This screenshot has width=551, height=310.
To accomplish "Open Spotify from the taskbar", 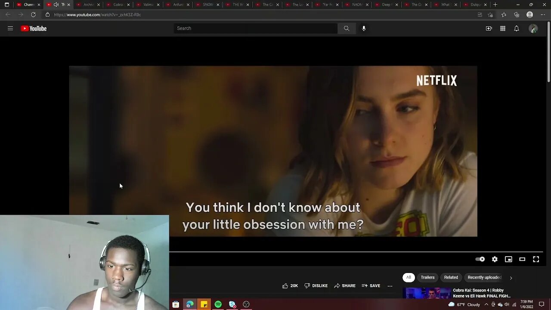I will tap(218, 304).
